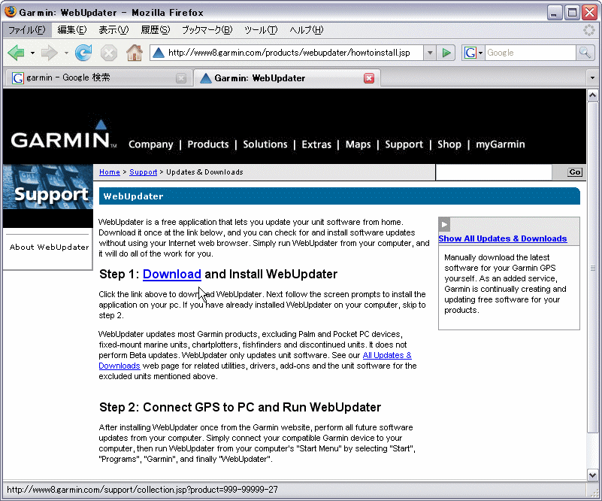Click the Support banner image
Image resolution: width=602 pixels, height=501 pixels.
point(47,187)
